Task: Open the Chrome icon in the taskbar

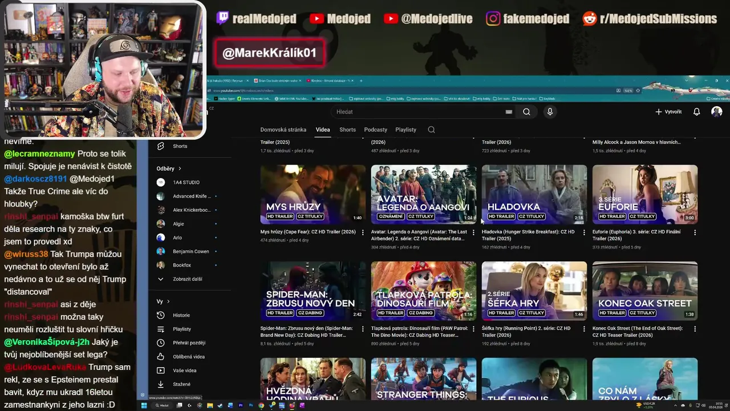Action: pos(261,405)
